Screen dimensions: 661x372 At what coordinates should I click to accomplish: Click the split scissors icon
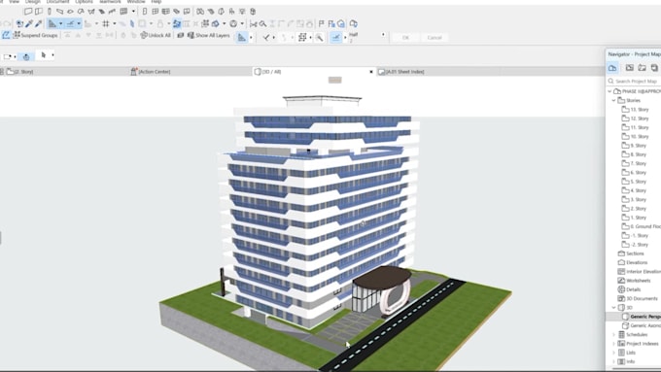254,24
